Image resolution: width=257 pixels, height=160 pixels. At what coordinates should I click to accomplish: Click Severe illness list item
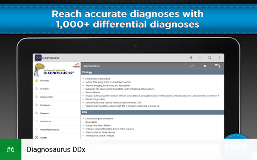93,92
